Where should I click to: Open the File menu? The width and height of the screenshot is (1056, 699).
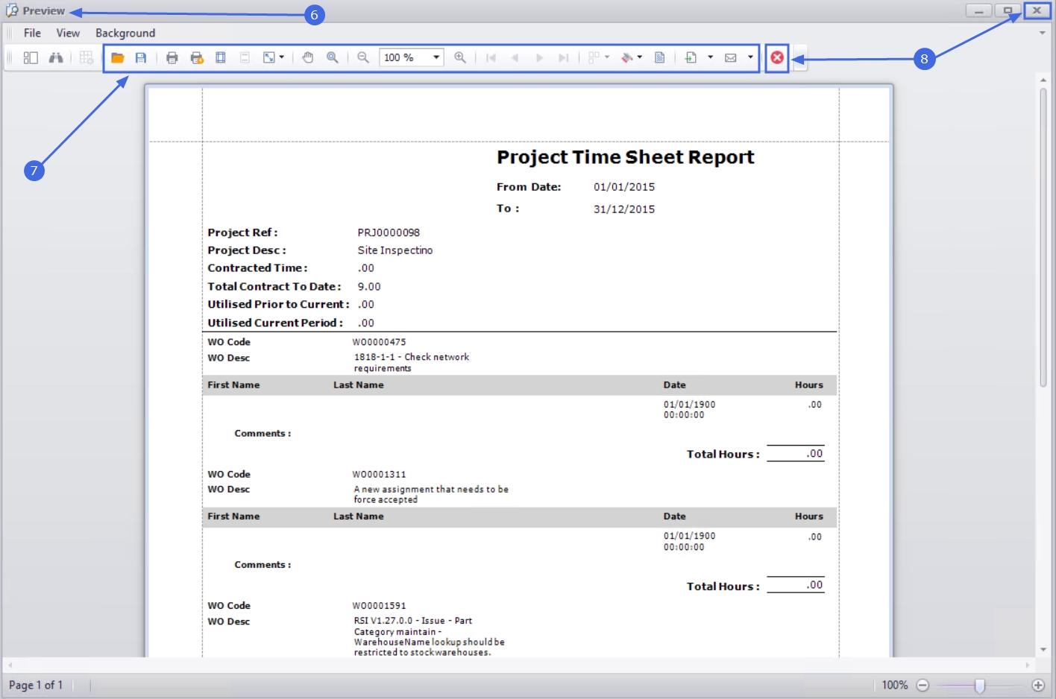click(x=32, y=33)
